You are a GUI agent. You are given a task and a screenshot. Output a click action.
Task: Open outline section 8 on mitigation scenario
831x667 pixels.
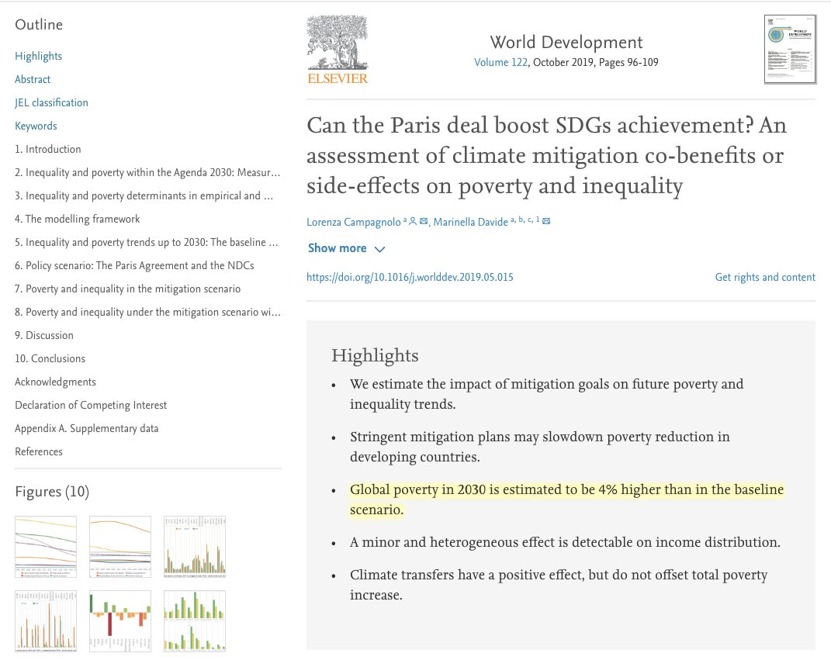tap(147, 313)
